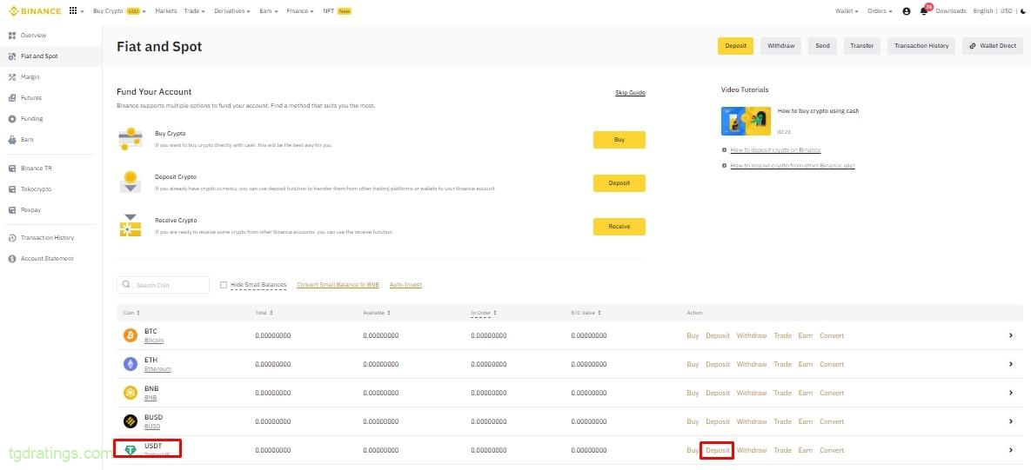Click the Withdraw header button
1031x470 pixels.
(x=780, y=46)
